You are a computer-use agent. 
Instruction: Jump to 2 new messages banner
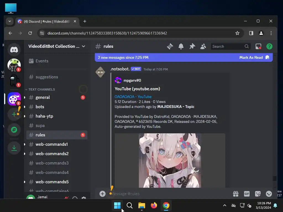123,57
